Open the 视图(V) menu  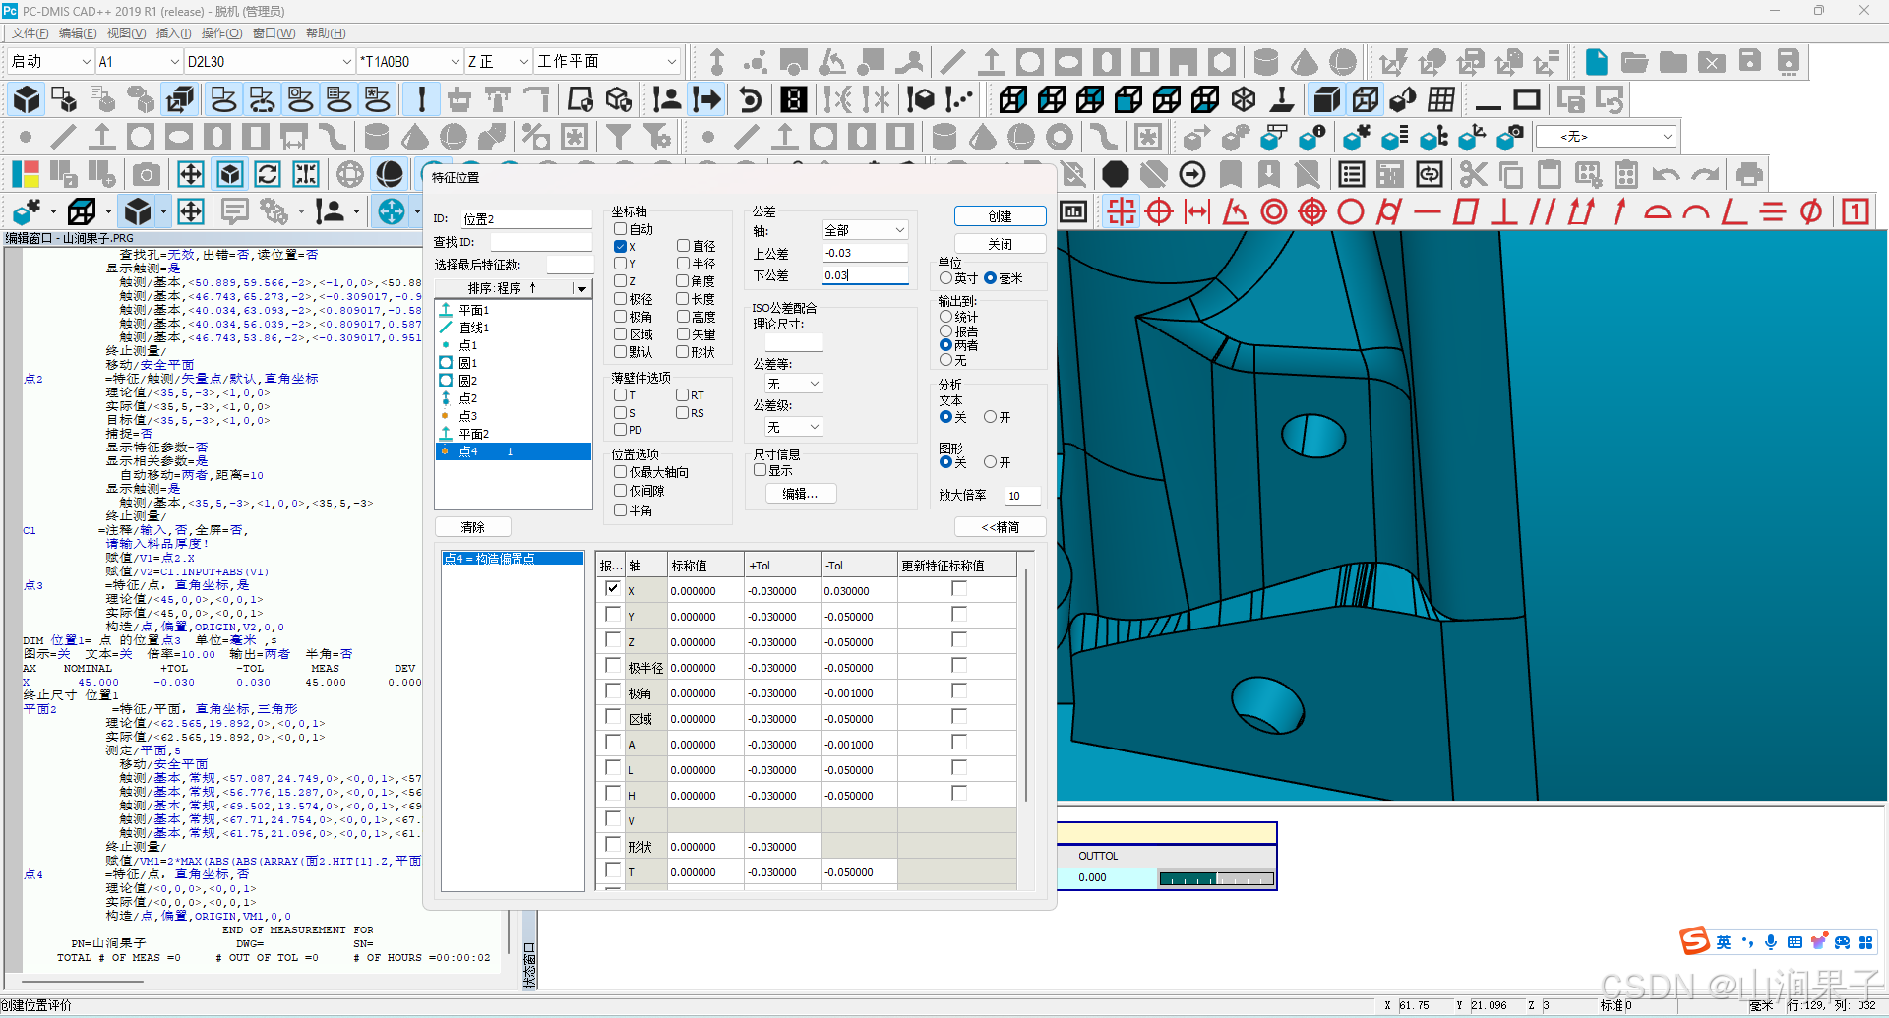[126, 33]
